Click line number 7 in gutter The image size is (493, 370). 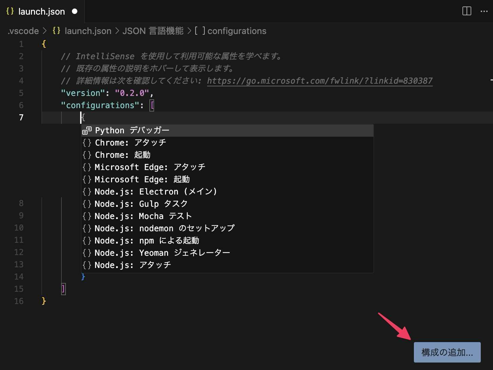point(21,118)
